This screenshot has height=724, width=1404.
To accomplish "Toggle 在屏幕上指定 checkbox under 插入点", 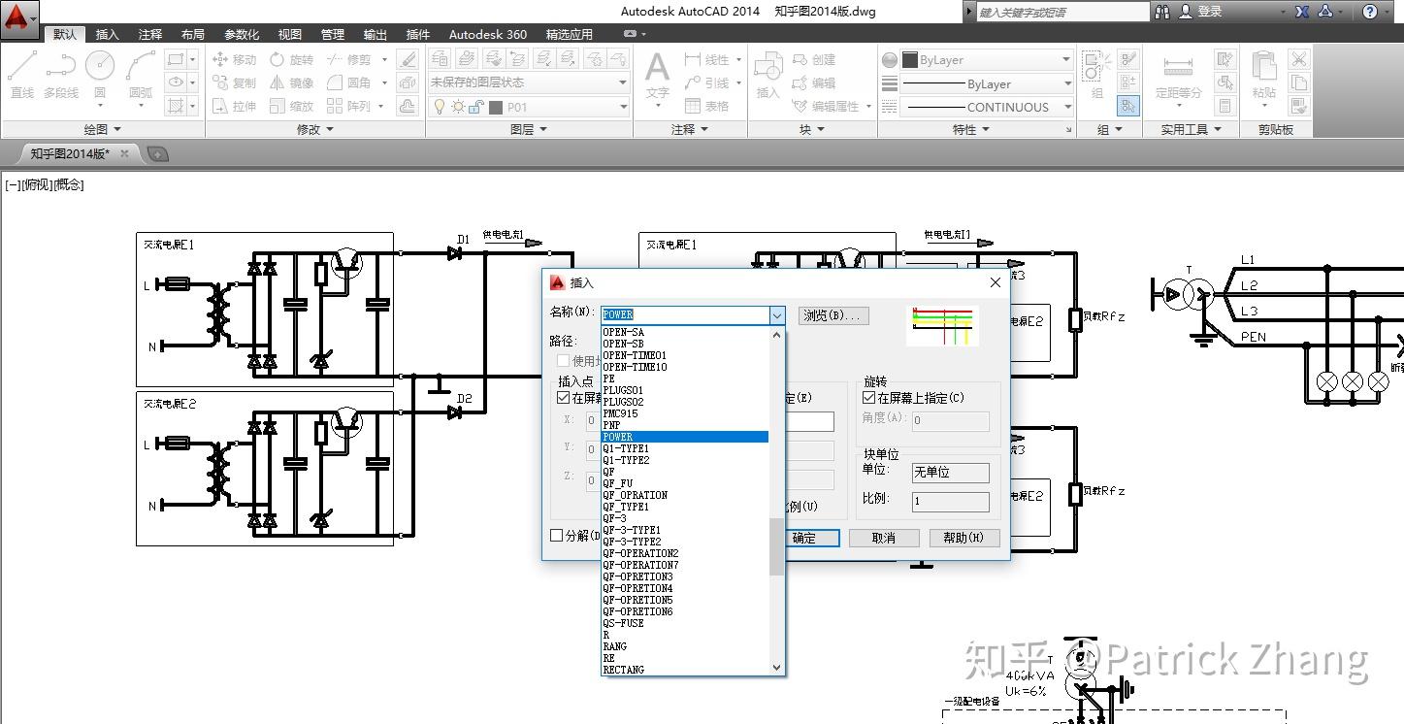I will coord(564,398).
